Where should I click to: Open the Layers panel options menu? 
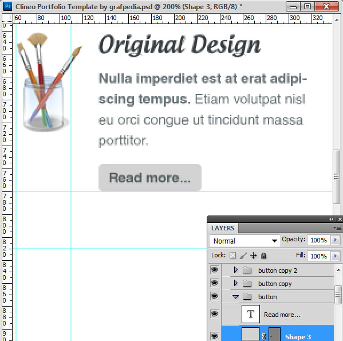click(x=337, y=228)
